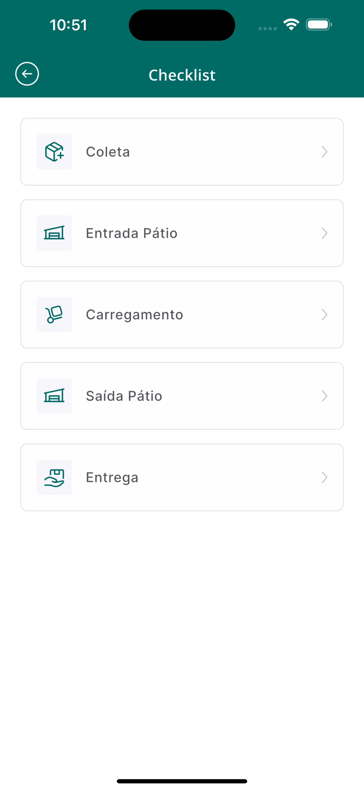
Task: Select the Saída Pátio label text
Action: pos(124,396)
